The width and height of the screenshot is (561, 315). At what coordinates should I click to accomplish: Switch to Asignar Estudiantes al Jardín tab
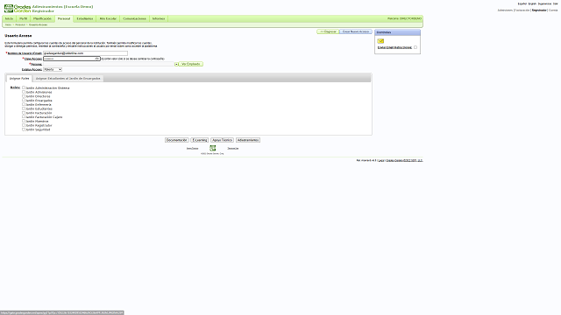point(68,78)
